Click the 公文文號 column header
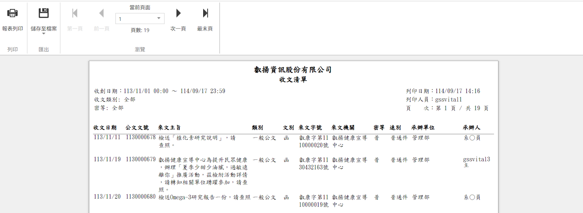The width and height of the screenshot is (583, 213). (x=137, y=128)
